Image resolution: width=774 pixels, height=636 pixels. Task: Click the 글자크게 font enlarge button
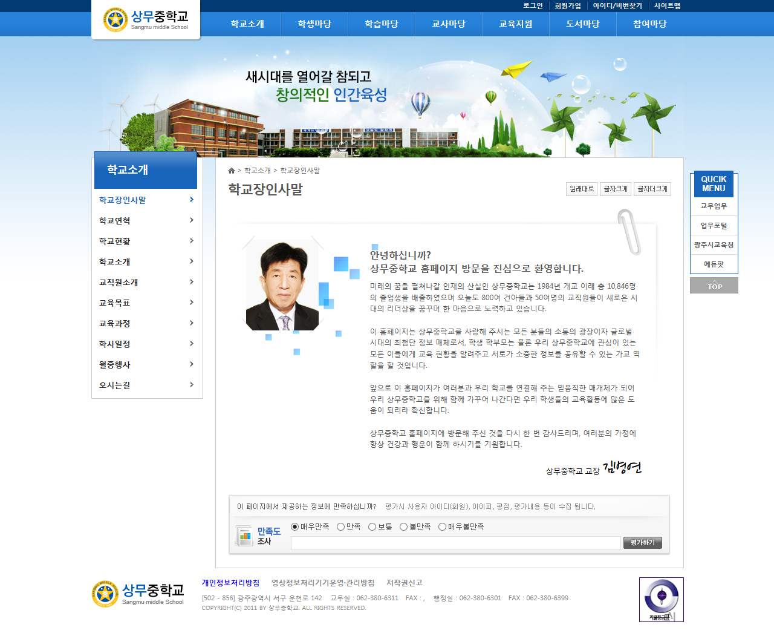point(616,189)
